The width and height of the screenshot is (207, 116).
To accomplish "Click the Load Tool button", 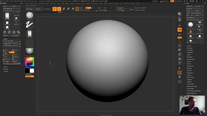I will pos(191,6).
